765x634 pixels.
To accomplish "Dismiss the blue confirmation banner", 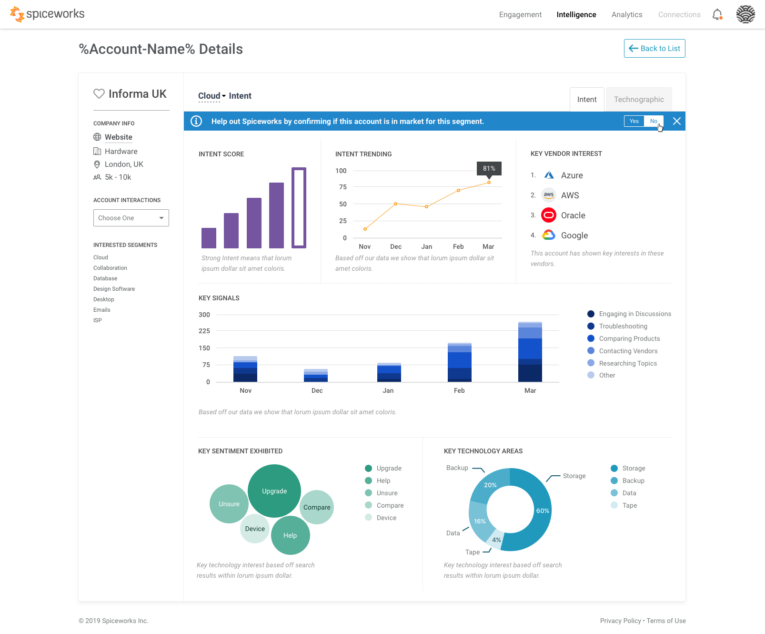I will click(x=676, y=121).
